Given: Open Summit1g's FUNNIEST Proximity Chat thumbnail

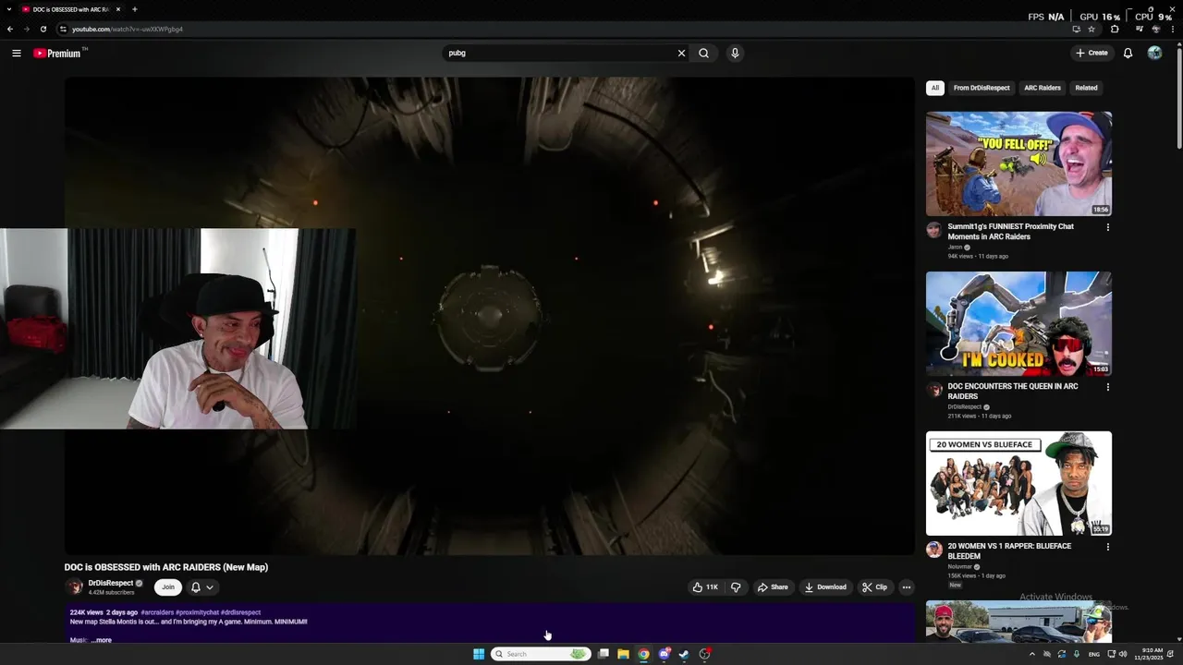Looking at the screenshot, I should [x=1018, y=163].
